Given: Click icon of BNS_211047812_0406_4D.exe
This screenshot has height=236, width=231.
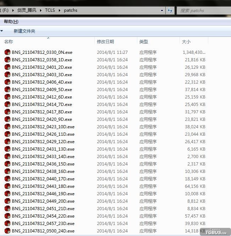Looking at the screenshot, I should [x=7, y=82].
